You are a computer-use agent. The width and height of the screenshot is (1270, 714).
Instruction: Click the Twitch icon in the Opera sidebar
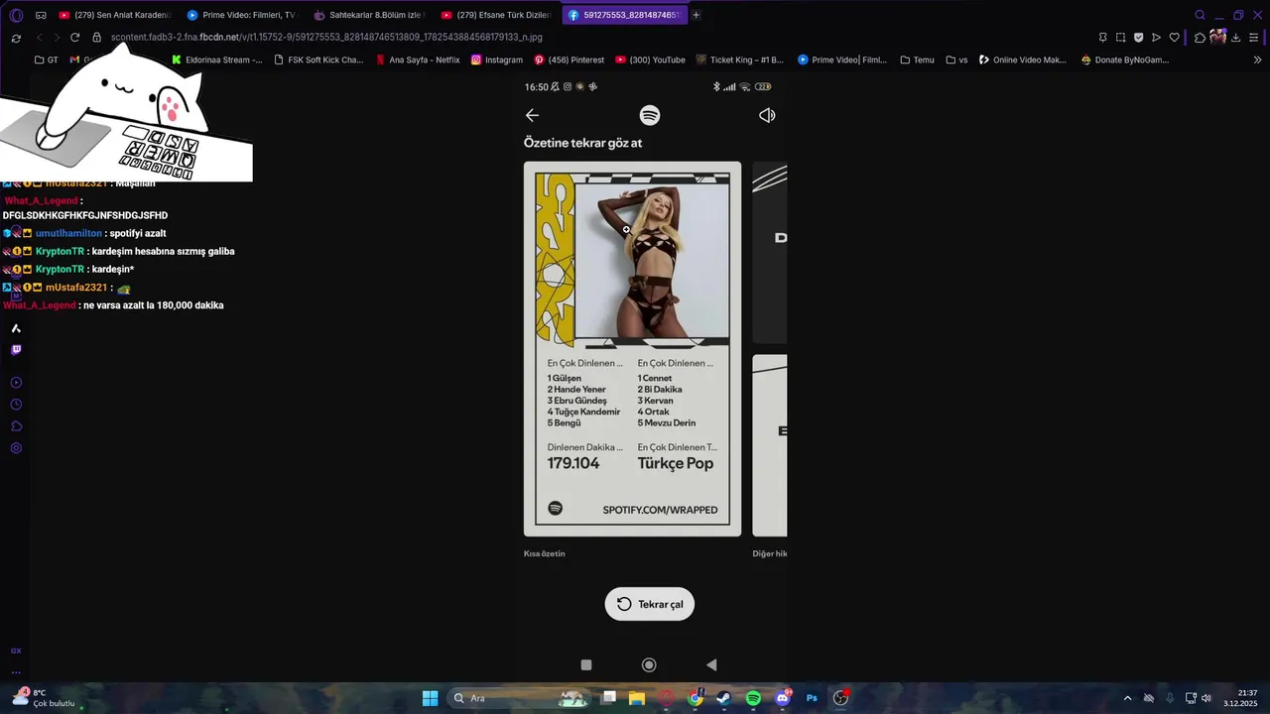click(16, 350)
